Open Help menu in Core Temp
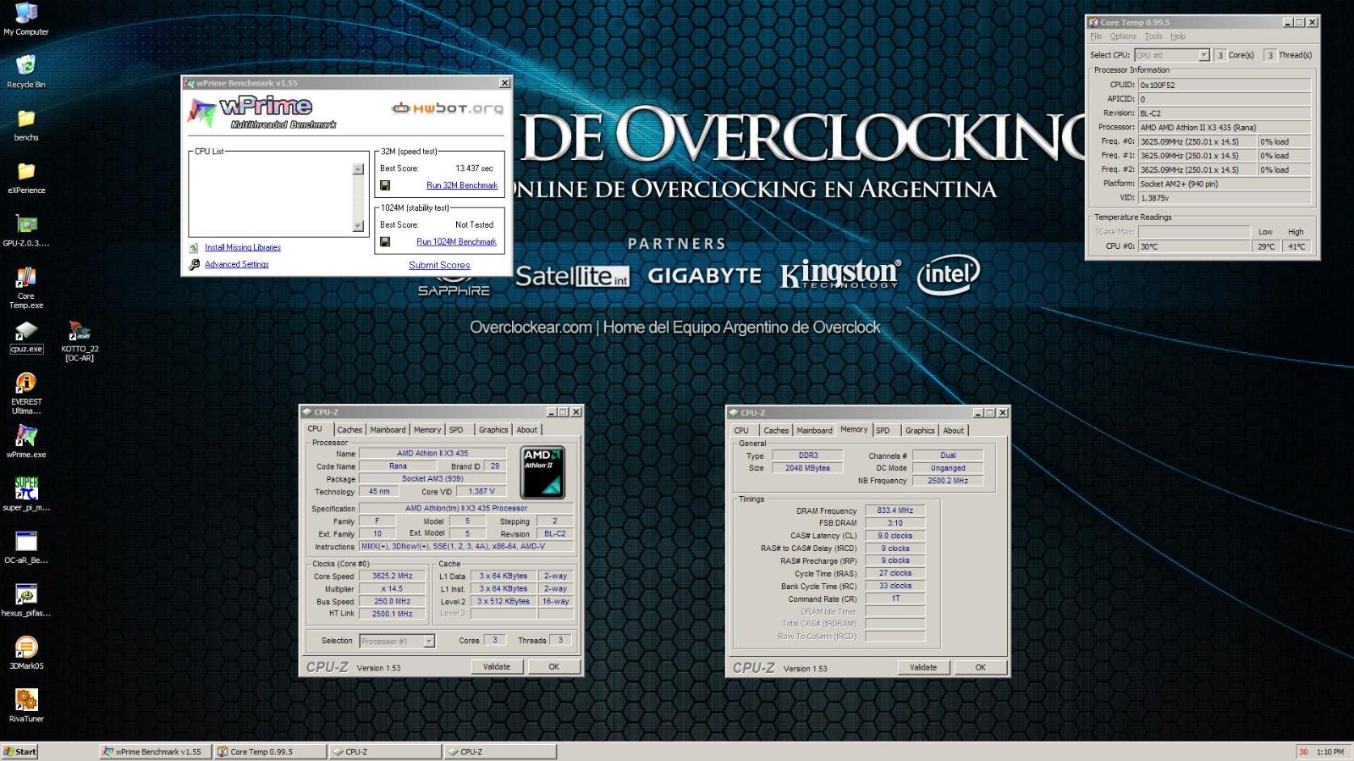Screen dimensions: 1354x761 (1178, 36)
